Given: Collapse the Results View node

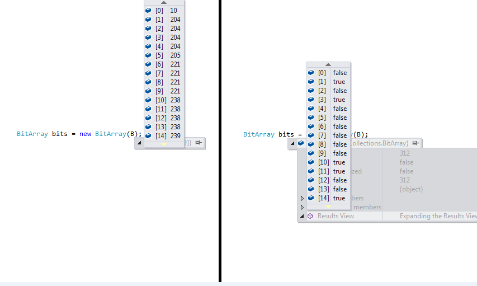Looking at the screenshot, I should (x=302, y=216).
